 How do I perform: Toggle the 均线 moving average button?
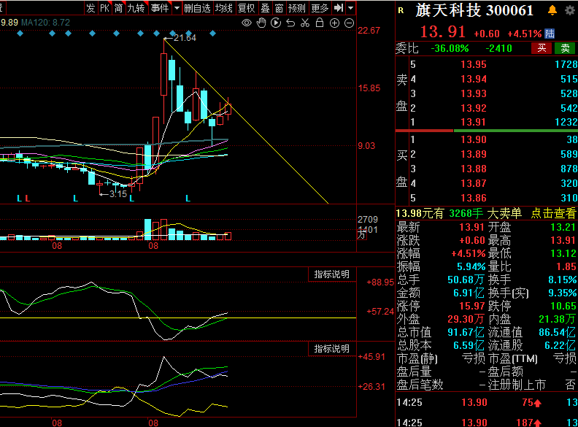224,8
